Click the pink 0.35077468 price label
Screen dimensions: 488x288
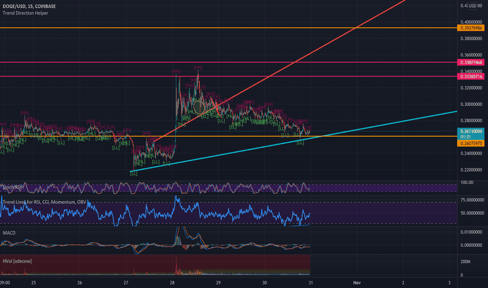(x=471, y=63)
